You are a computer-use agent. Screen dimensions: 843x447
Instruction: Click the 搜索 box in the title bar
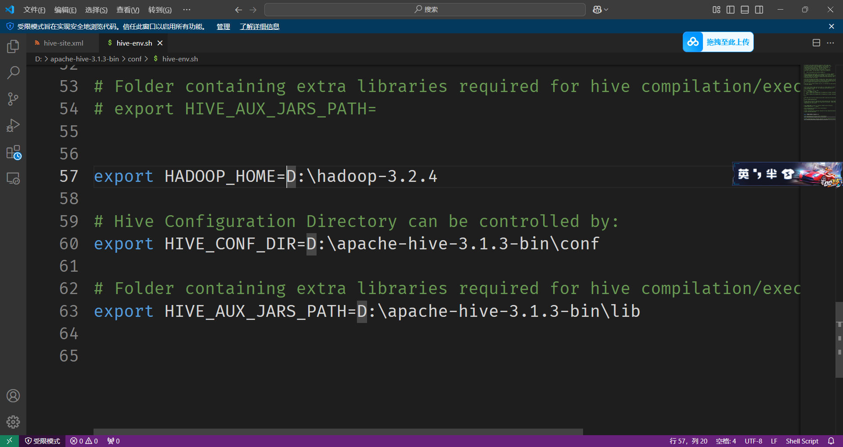pyautogui.click(x=424, y=9)
